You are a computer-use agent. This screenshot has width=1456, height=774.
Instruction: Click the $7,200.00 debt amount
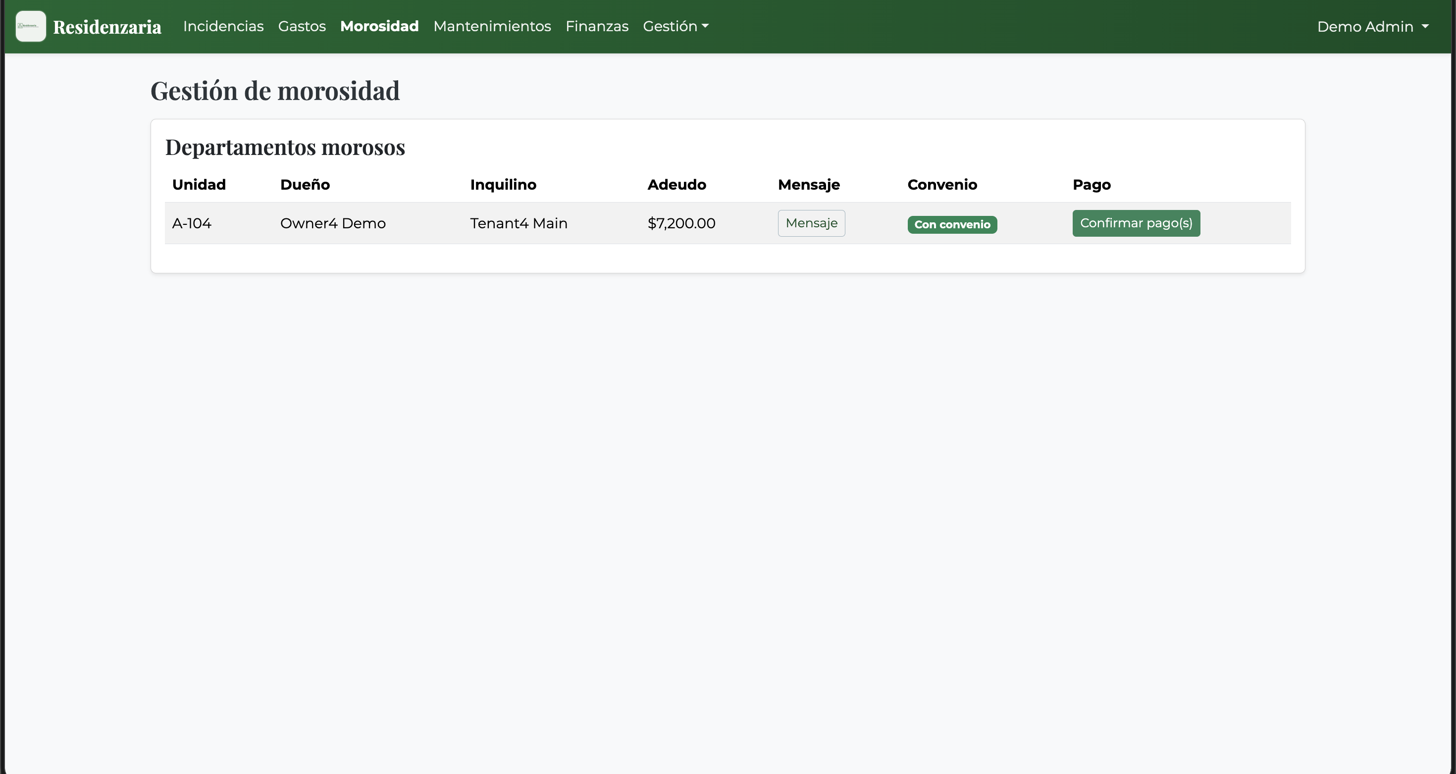pyautogui.click(x=681, y=223)
